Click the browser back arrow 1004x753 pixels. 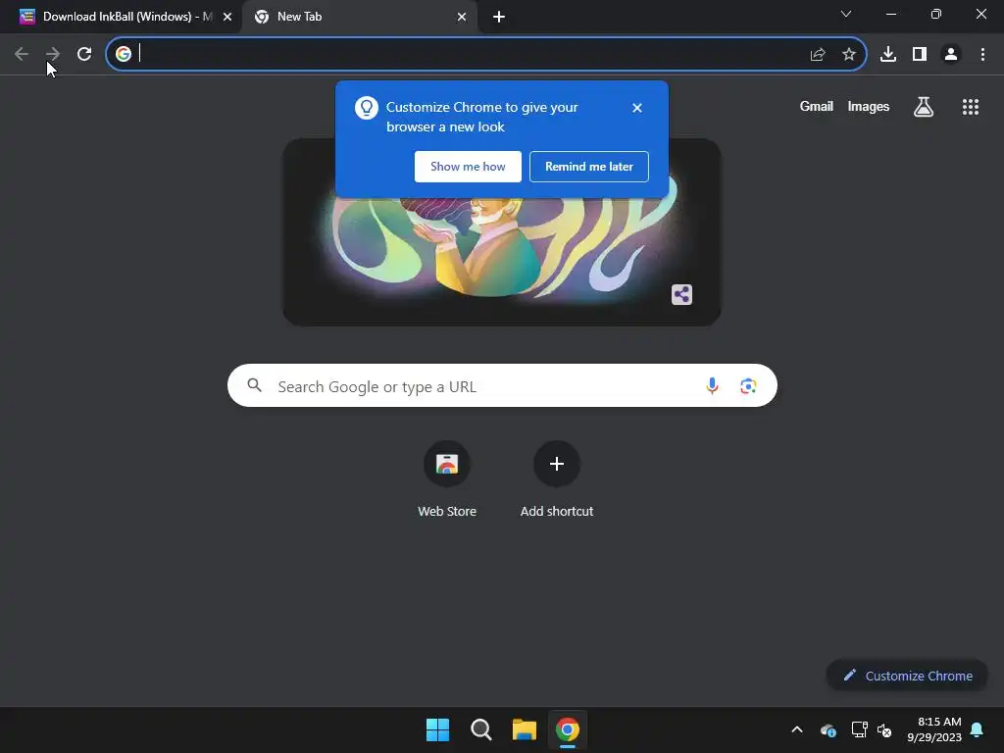click(22, 54)
